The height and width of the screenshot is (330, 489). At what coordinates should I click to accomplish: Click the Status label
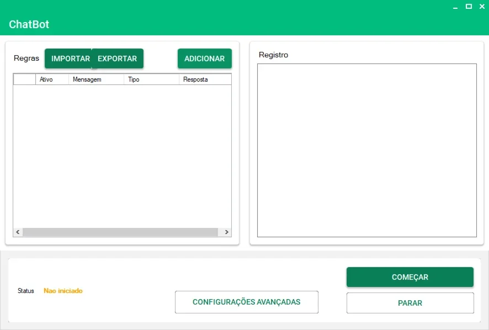pos(25,291)
